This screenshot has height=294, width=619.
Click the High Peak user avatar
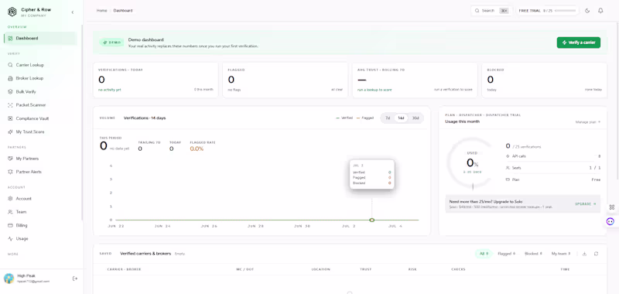[x=9, y=279]
